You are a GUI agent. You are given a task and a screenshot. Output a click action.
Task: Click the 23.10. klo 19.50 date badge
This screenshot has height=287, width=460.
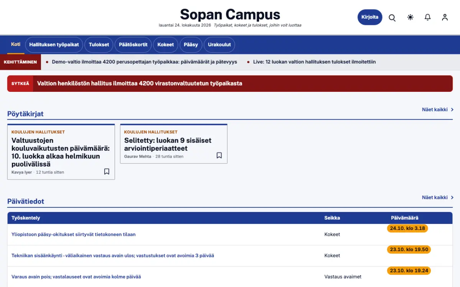point(409,249)
